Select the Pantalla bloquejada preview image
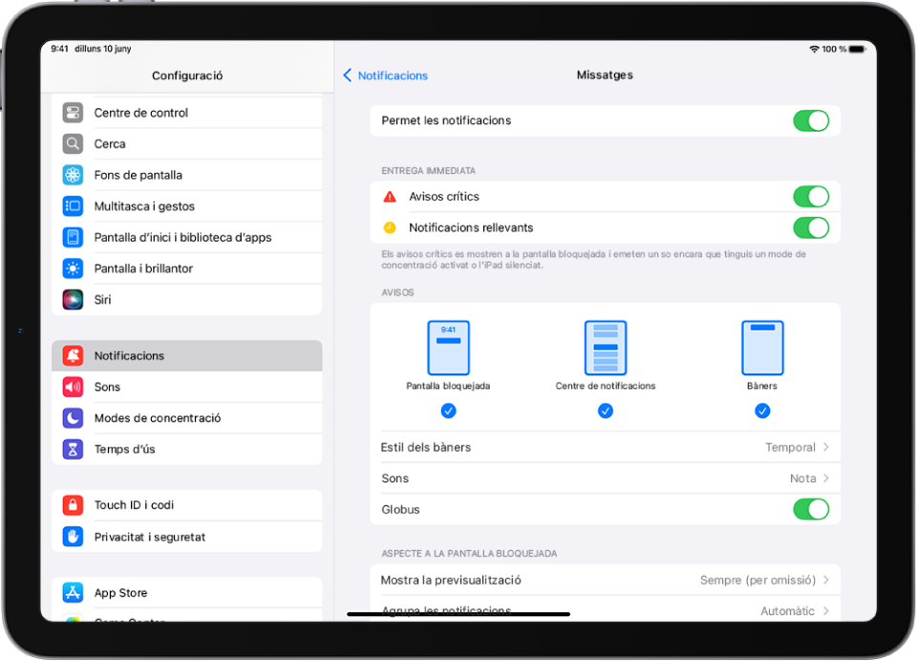 tap(449, 348)
